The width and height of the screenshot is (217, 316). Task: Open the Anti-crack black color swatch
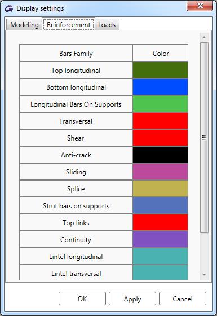[x=160, y=155]
